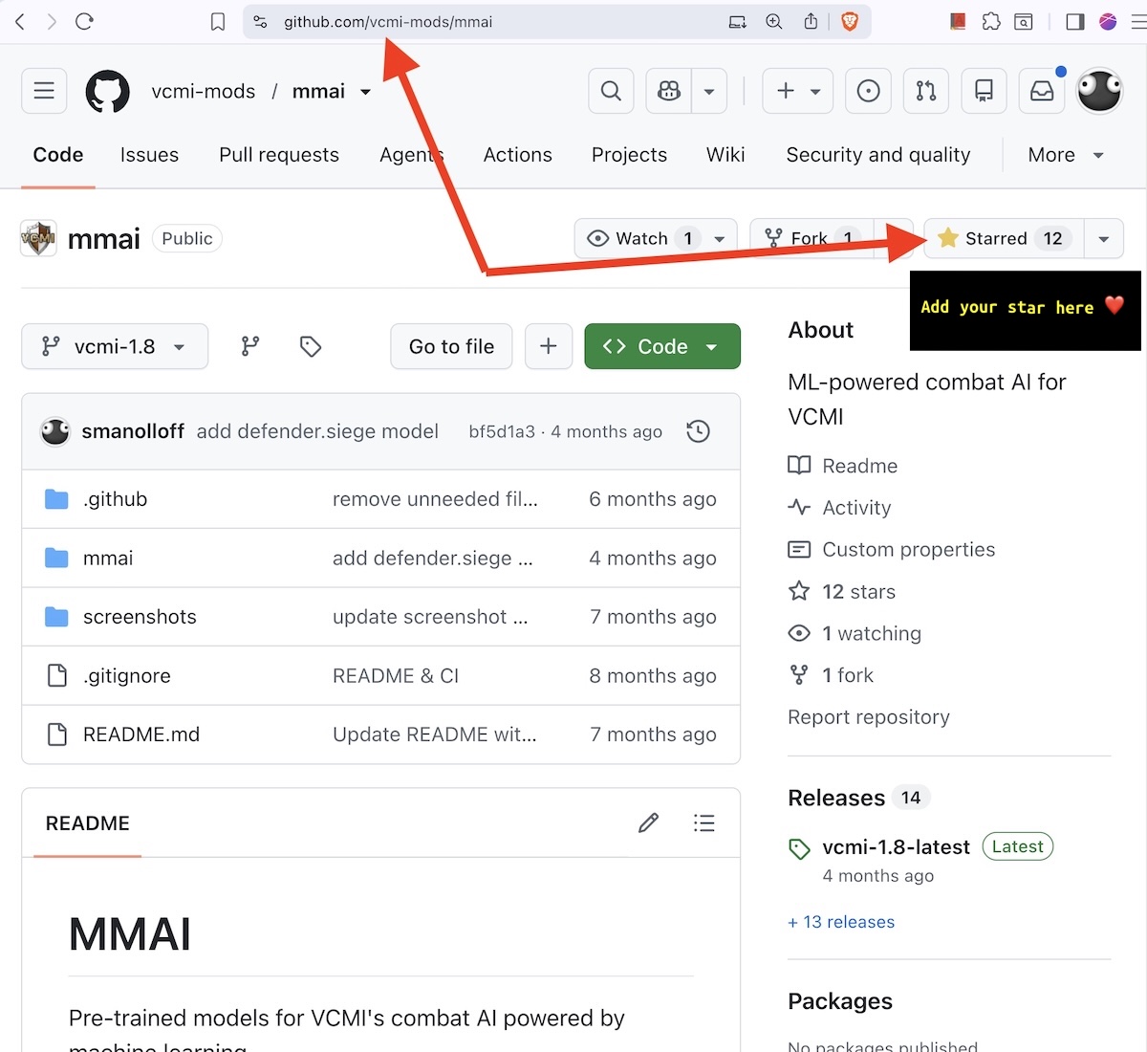Open the repositories icon in GitHub header
1147x1052 pixels.
[x=984, y=91]
